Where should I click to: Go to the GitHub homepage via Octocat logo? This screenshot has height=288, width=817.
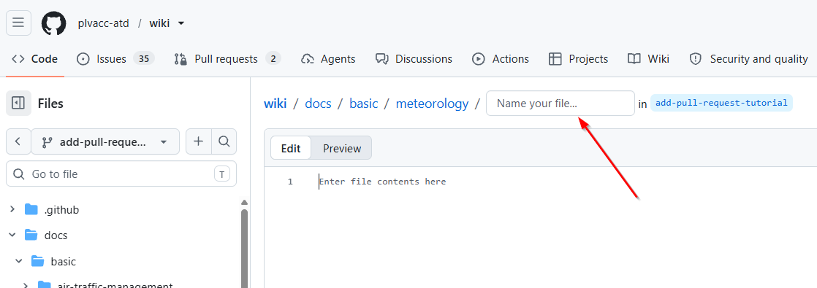(53, 23)
